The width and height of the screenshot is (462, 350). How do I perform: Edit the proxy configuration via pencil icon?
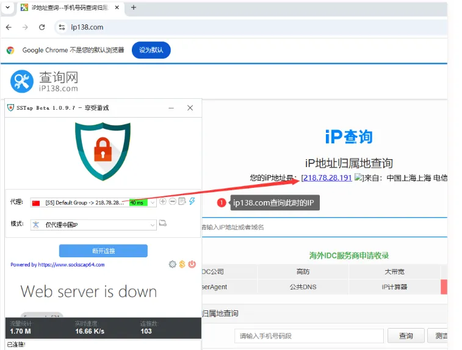click(182, 201)
